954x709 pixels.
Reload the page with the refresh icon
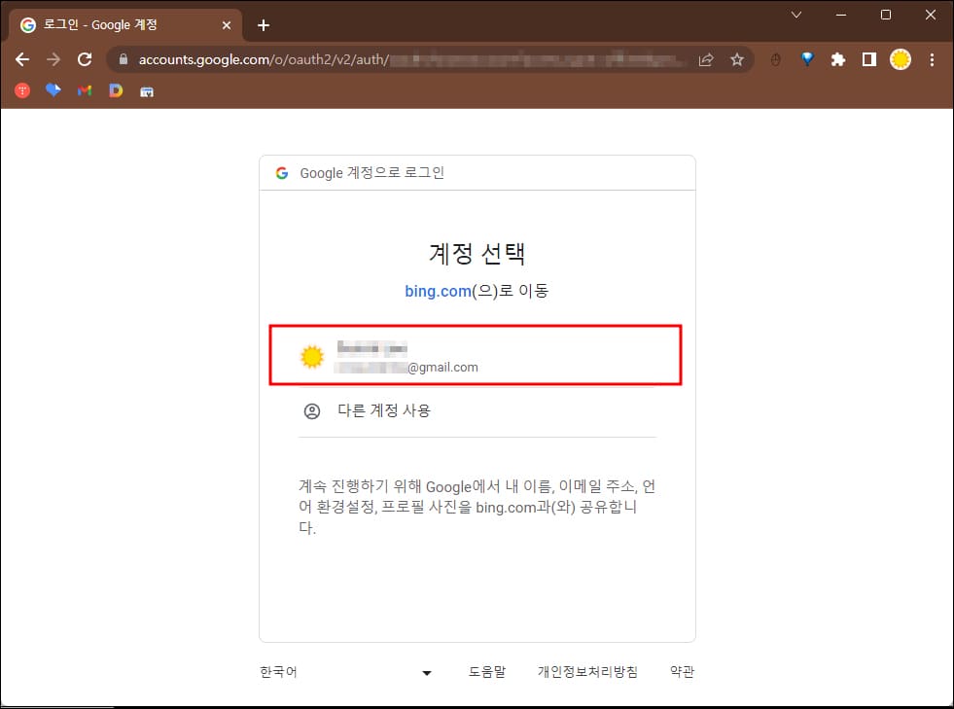tap(85, 59)
